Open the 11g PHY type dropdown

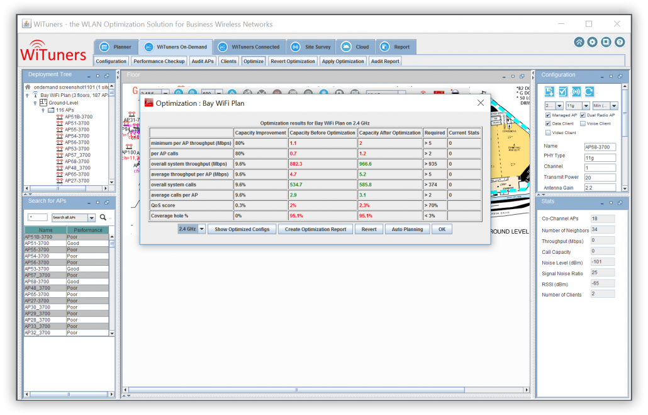(x=586, y=106)
